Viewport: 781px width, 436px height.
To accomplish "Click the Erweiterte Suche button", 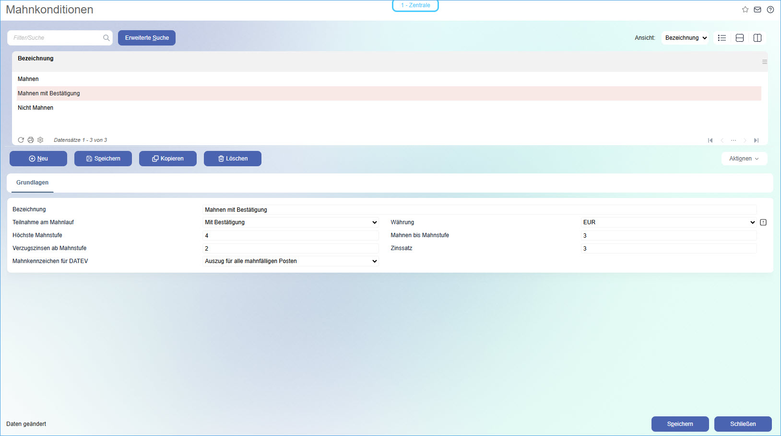I will tap(147, 38).
